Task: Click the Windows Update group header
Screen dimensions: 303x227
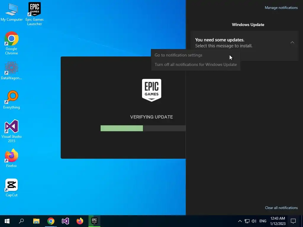Action: [x=248, y=25]
